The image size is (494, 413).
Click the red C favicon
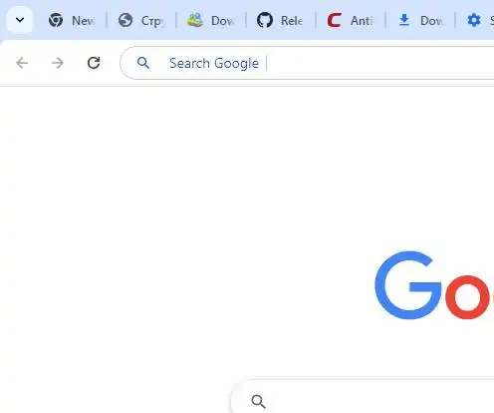pos(334,21)
